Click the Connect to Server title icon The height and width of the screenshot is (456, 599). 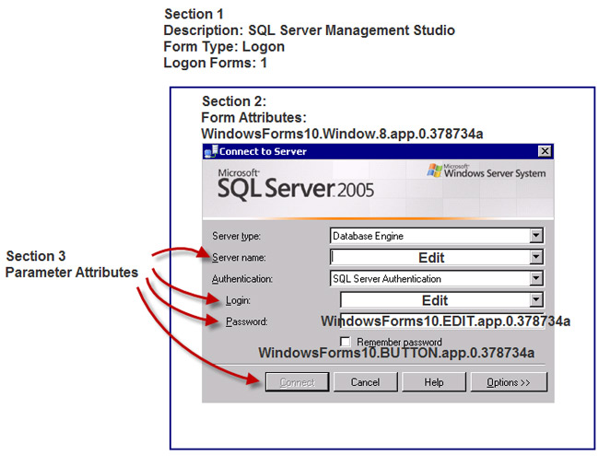[x=211, y=152]
